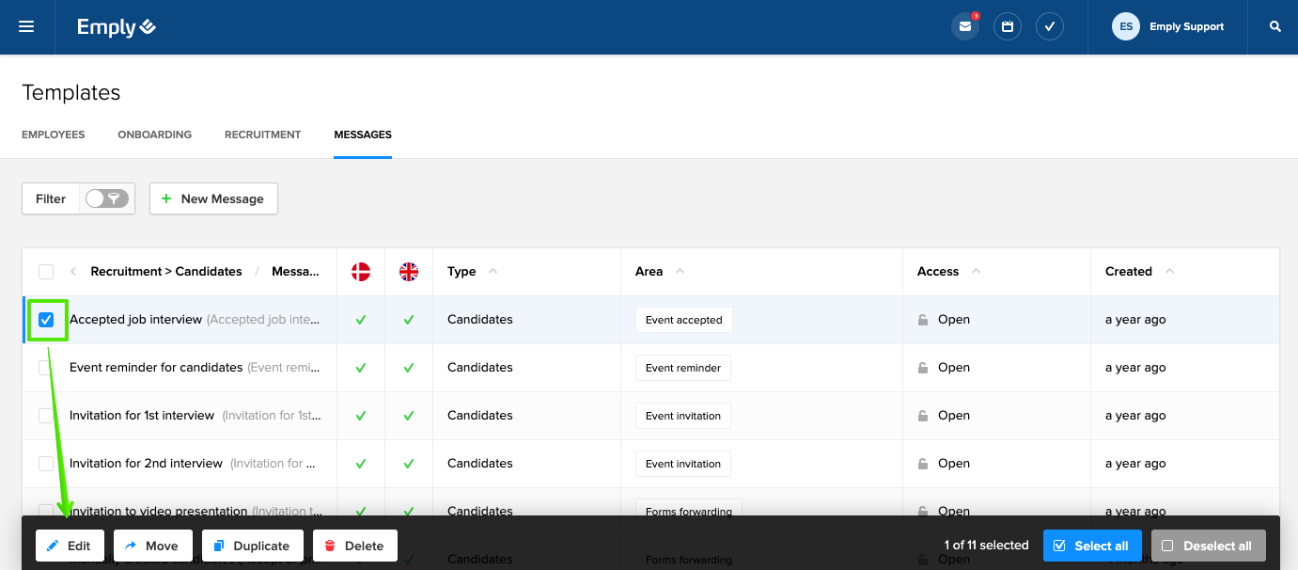This screenshot has width=1298, height=570.
Task: Open the calendar icon in header
Action: tap(1007, 27)
